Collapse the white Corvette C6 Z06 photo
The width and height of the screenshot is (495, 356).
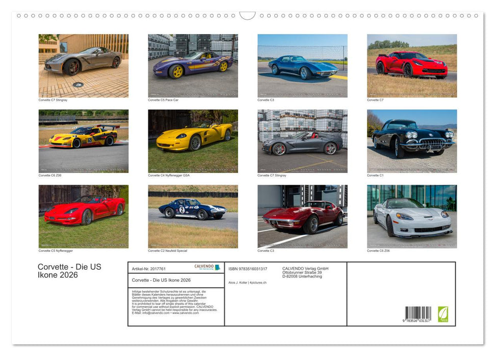coord(411,216)
